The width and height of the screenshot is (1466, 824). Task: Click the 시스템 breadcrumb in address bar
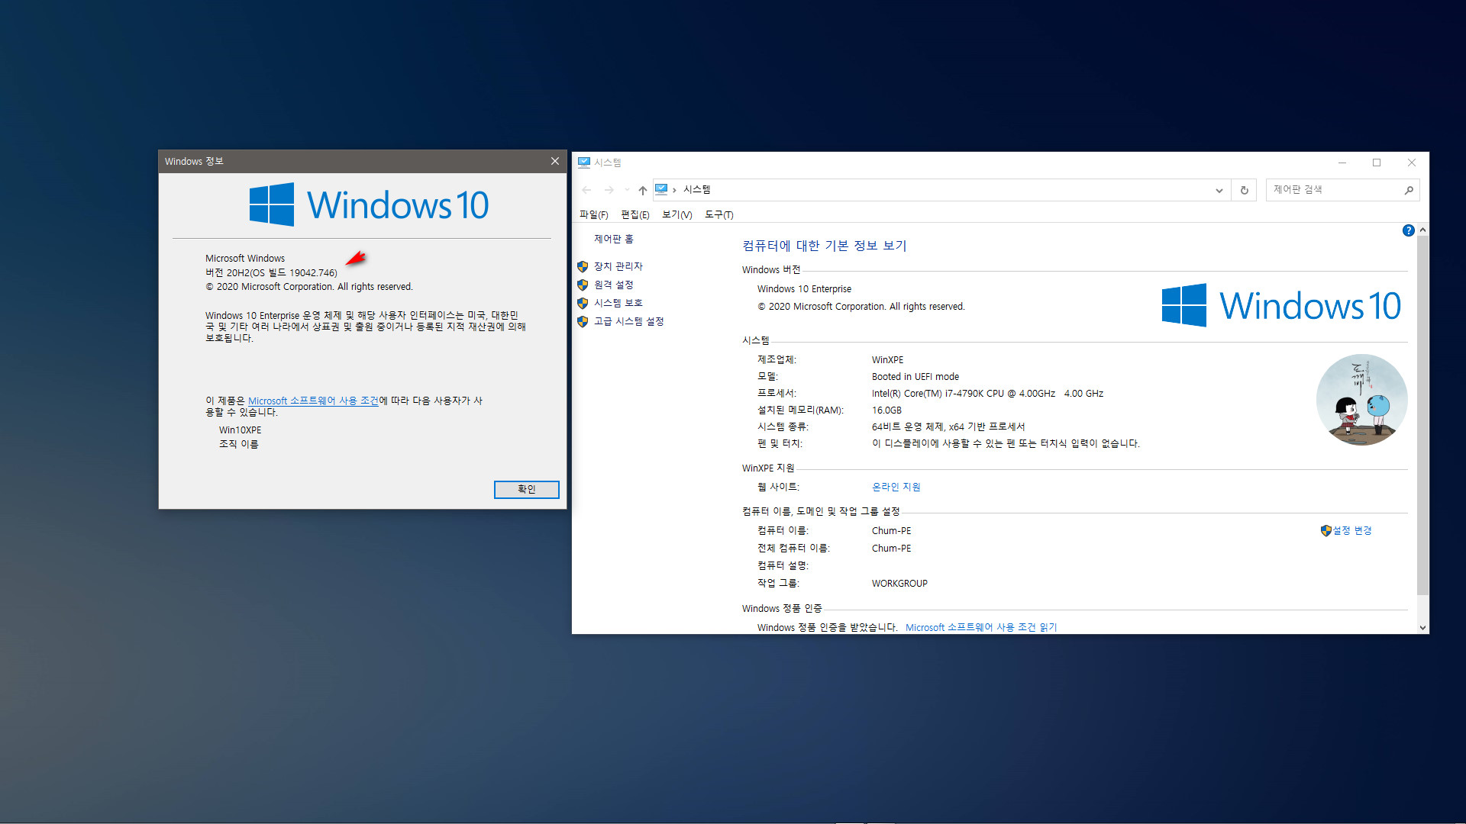(x=696, y=189)
